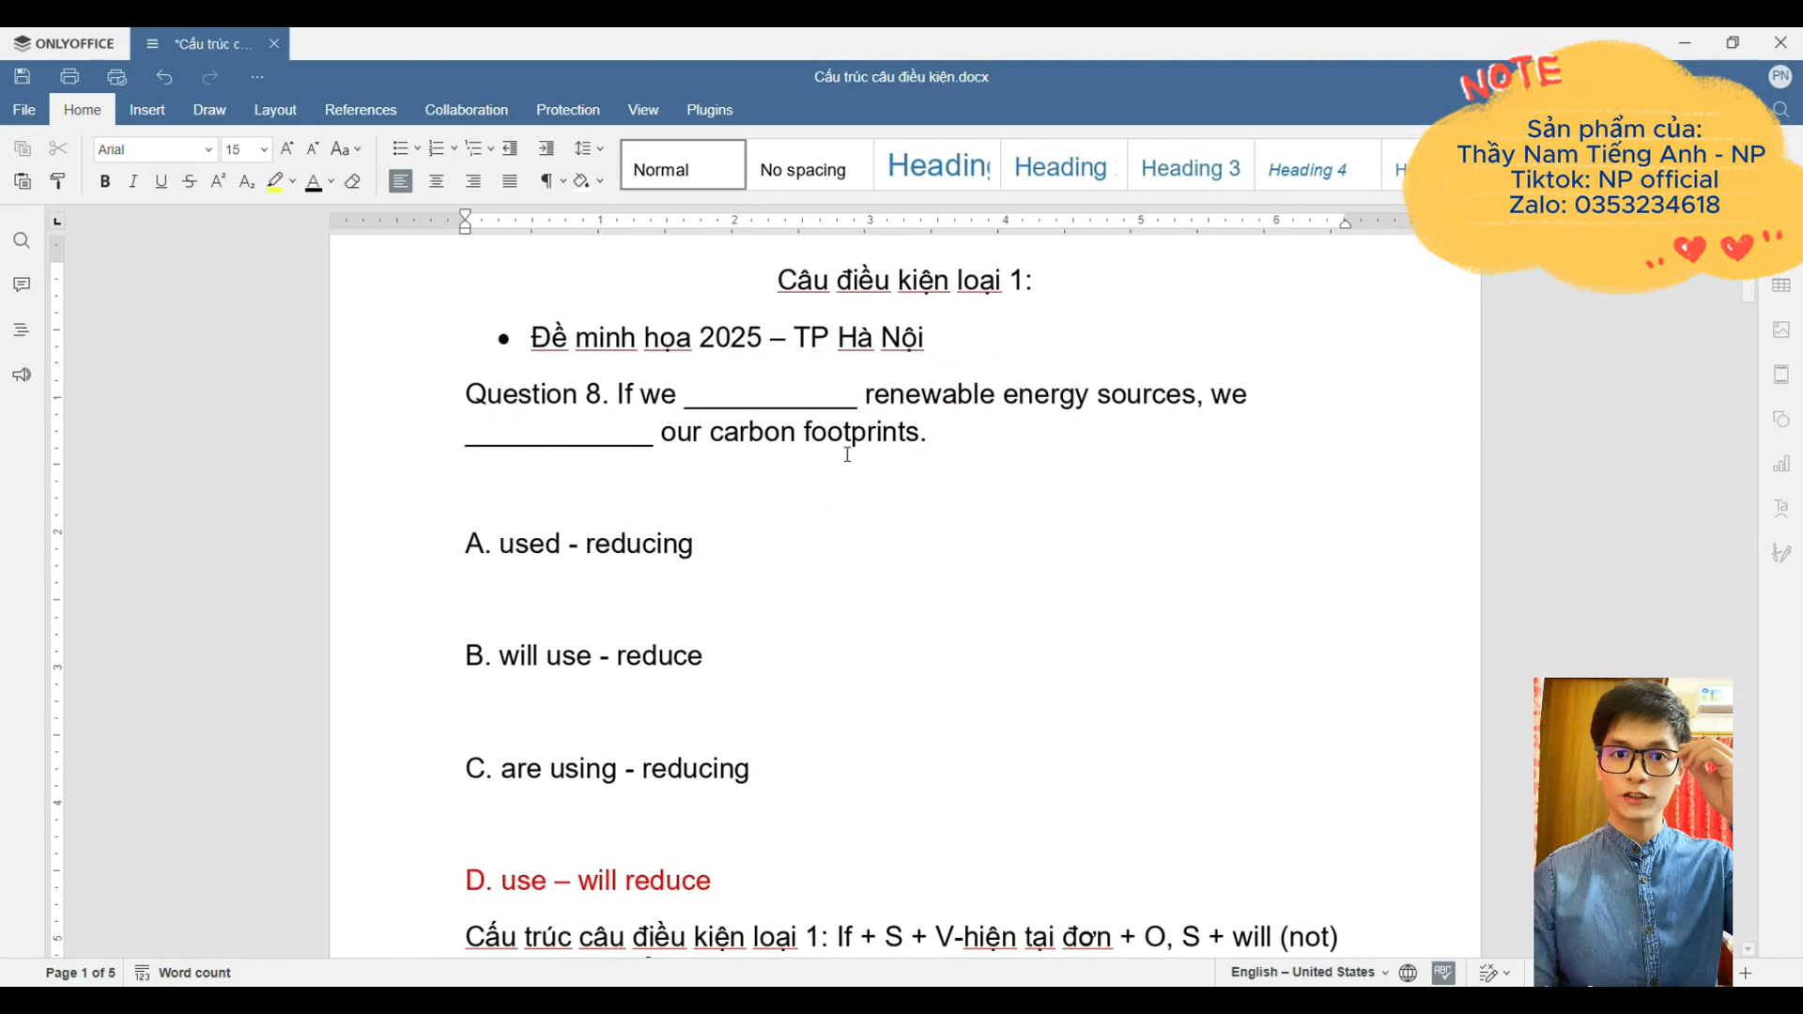Open Table settings in the right sidebar
This screenshot has width=1803, height=1014.
[x=1782, y=285]
